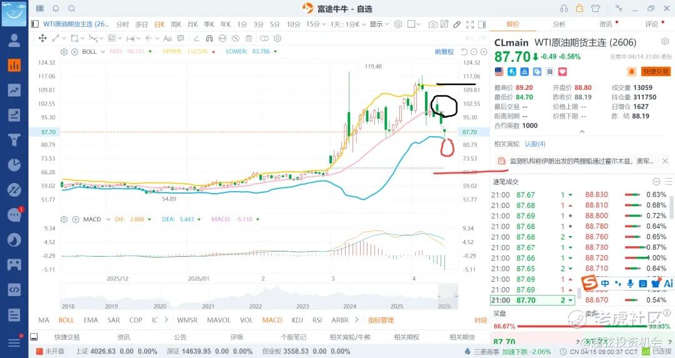
Task: Open the trend line sidebar icon
Action: 14,90
